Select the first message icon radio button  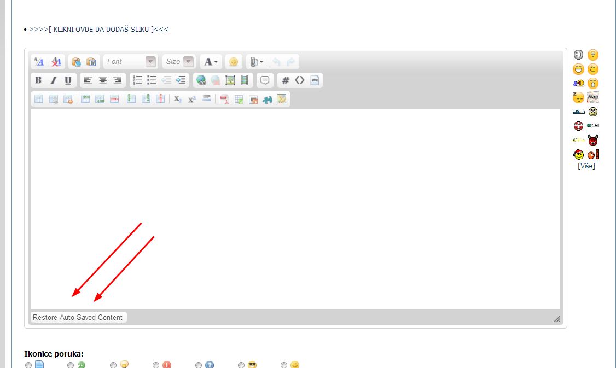click(x=28, y=365)
